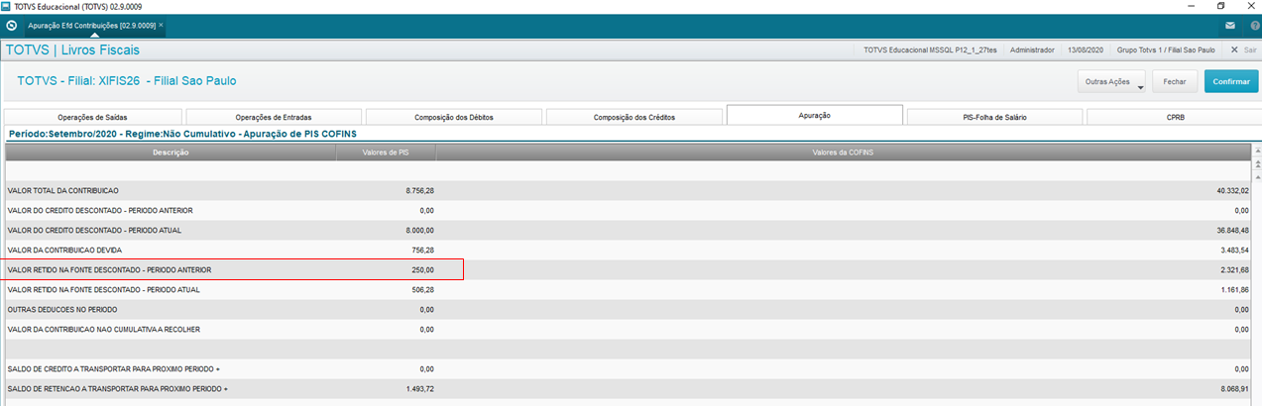The width and height of the screenshot is (1262, 406).
Task: Click COFINS value 8.068,91
Action: click(1234, 388)
